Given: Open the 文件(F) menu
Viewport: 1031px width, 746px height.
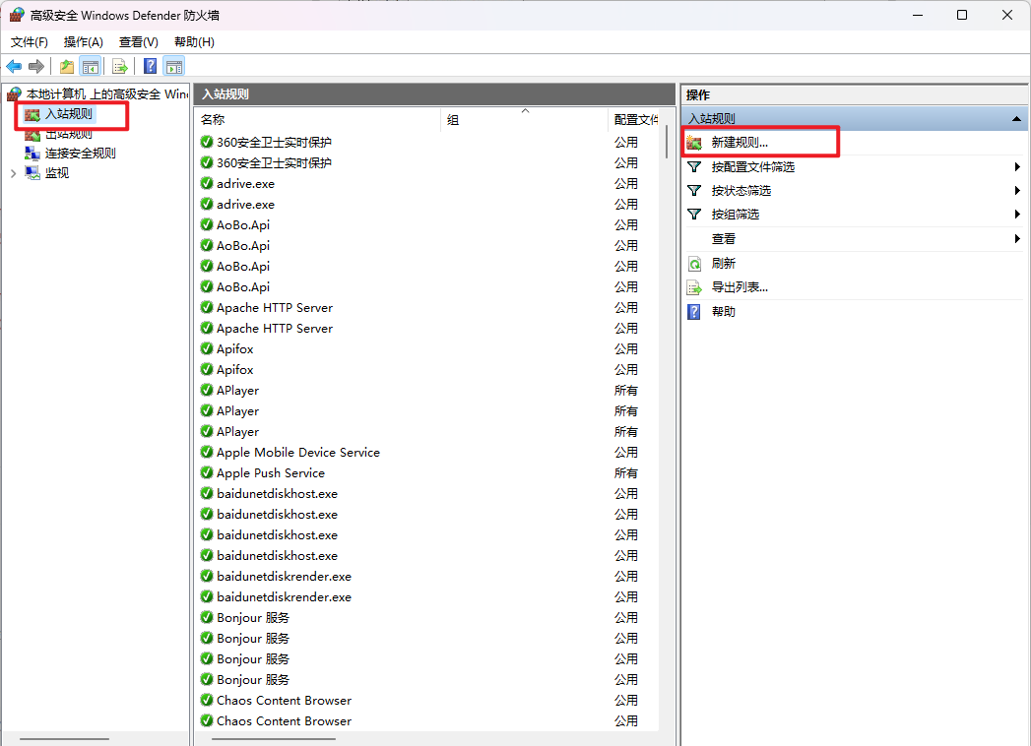Looking at the screenshot, I should click(29, 42).
